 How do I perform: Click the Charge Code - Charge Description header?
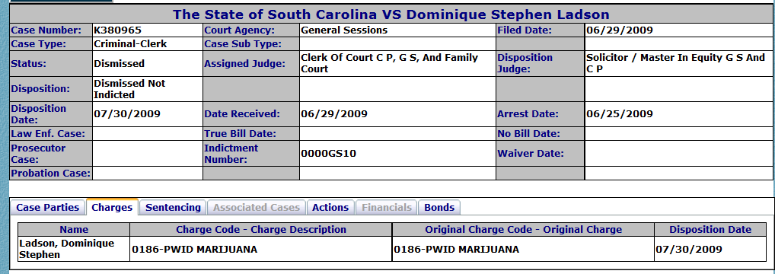(x=261, y=230)
